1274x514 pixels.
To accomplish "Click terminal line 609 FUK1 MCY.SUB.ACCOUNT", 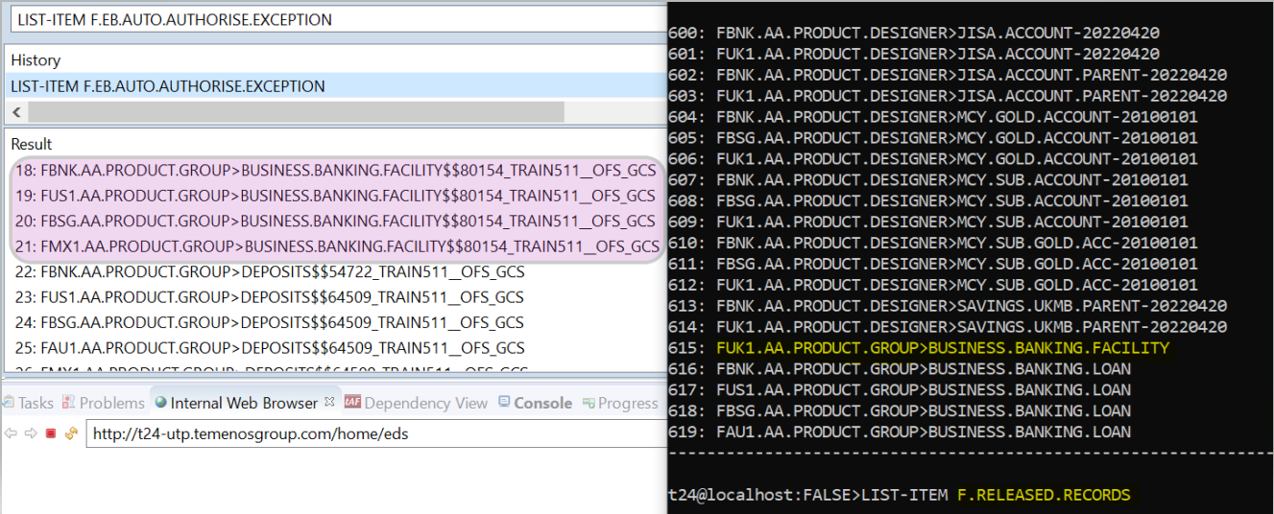I will pos(928,222).
